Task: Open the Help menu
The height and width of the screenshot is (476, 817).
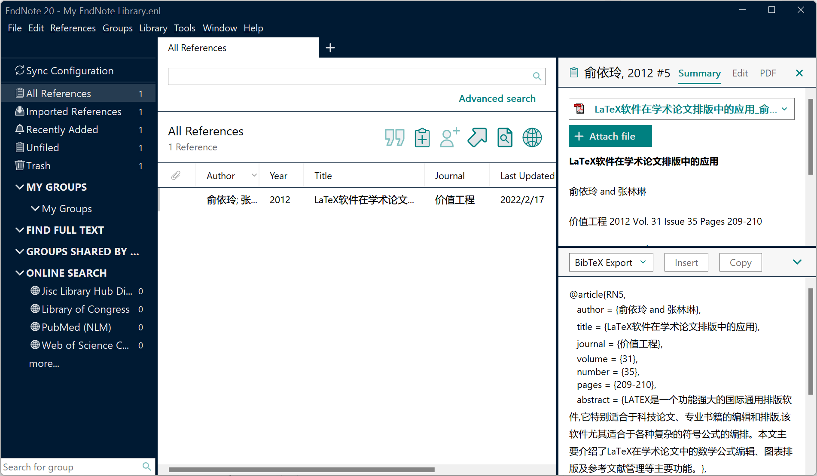Action: 253,28
